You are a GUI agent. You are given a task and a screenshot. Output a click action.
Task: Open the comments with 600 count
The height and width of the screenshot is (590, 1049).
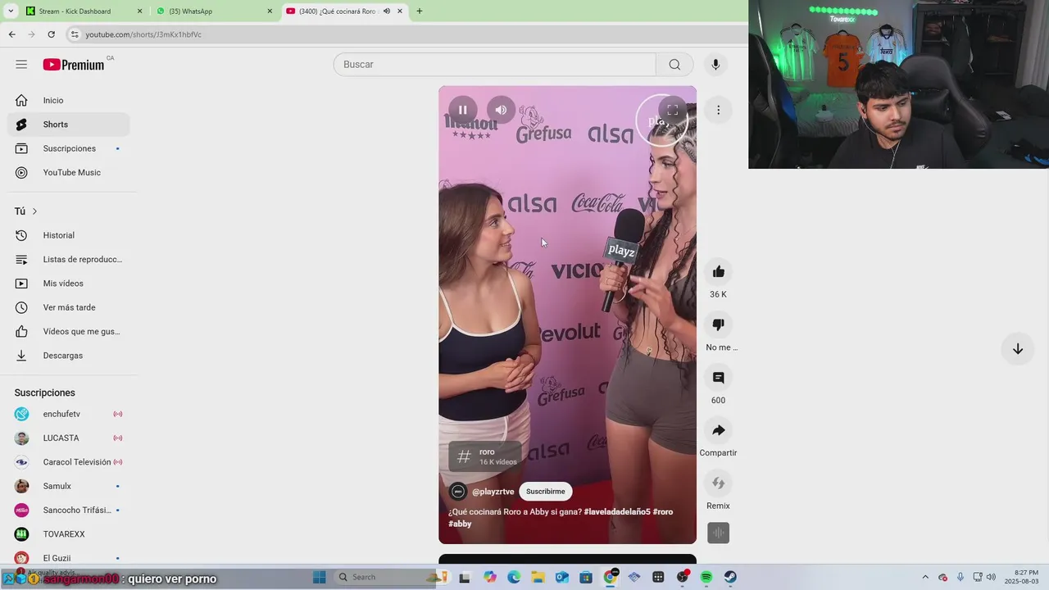718,378
